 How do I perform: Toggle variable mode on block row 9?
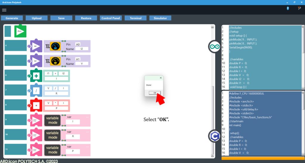click(52, 120)
